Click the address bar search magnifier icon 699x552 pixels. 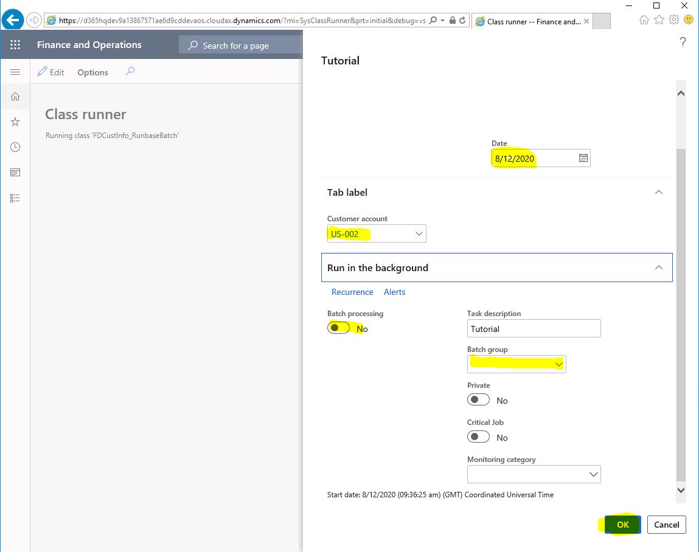coord(433,21)
